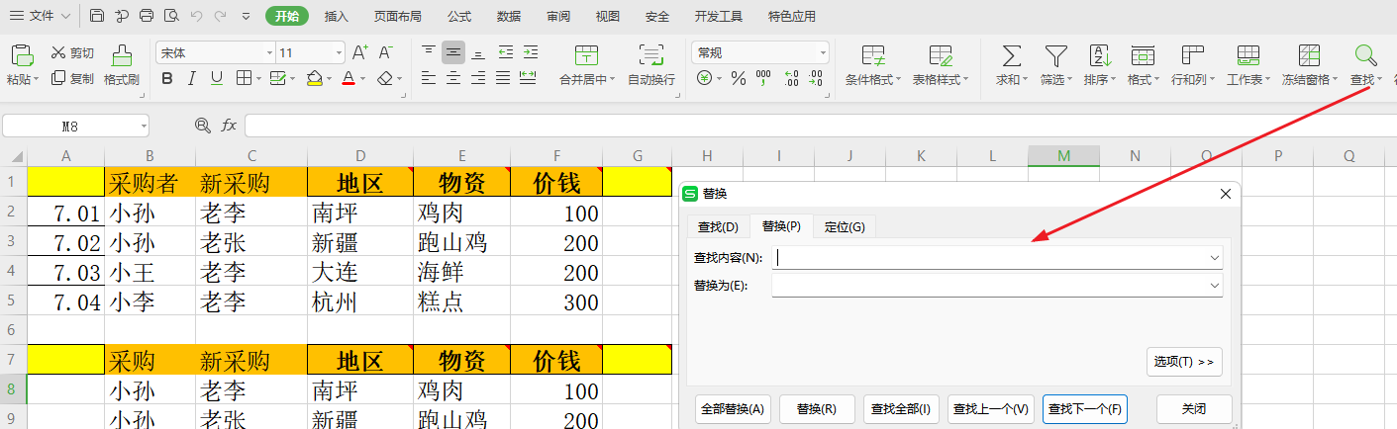The height and width of the screenshot is (429, 1397).
Task: Click the increase decimal places icon
Action: click(791, 78)
